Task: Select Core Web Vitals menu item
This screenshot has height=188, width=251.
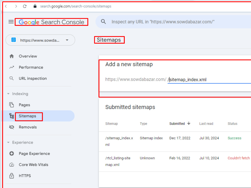Action: (x=33, y=165)
